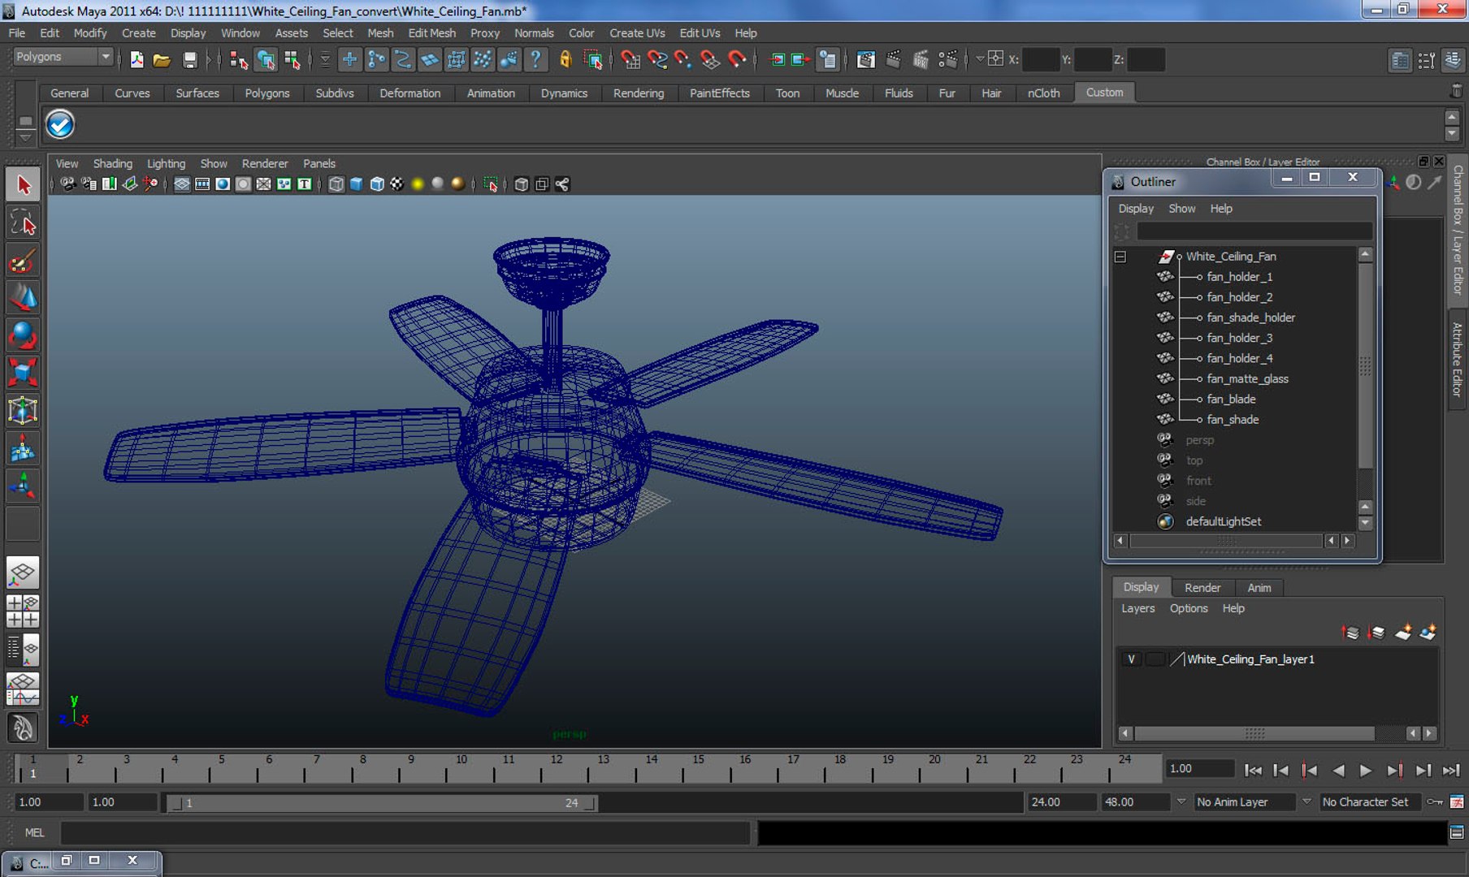The height and width of the screenshot is (877, 1469).
Task: Create a new empty layer icon
Action: 1403,632
